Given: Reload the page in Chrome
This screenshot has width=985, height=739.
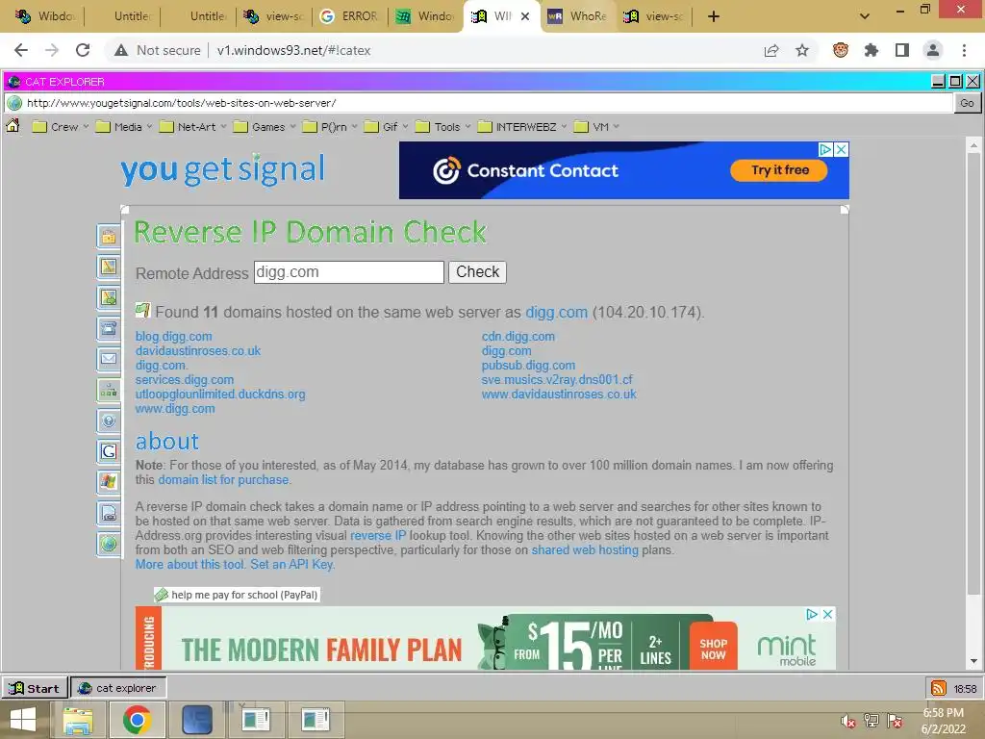Looking at the screenshot, I should click(83, 50).
